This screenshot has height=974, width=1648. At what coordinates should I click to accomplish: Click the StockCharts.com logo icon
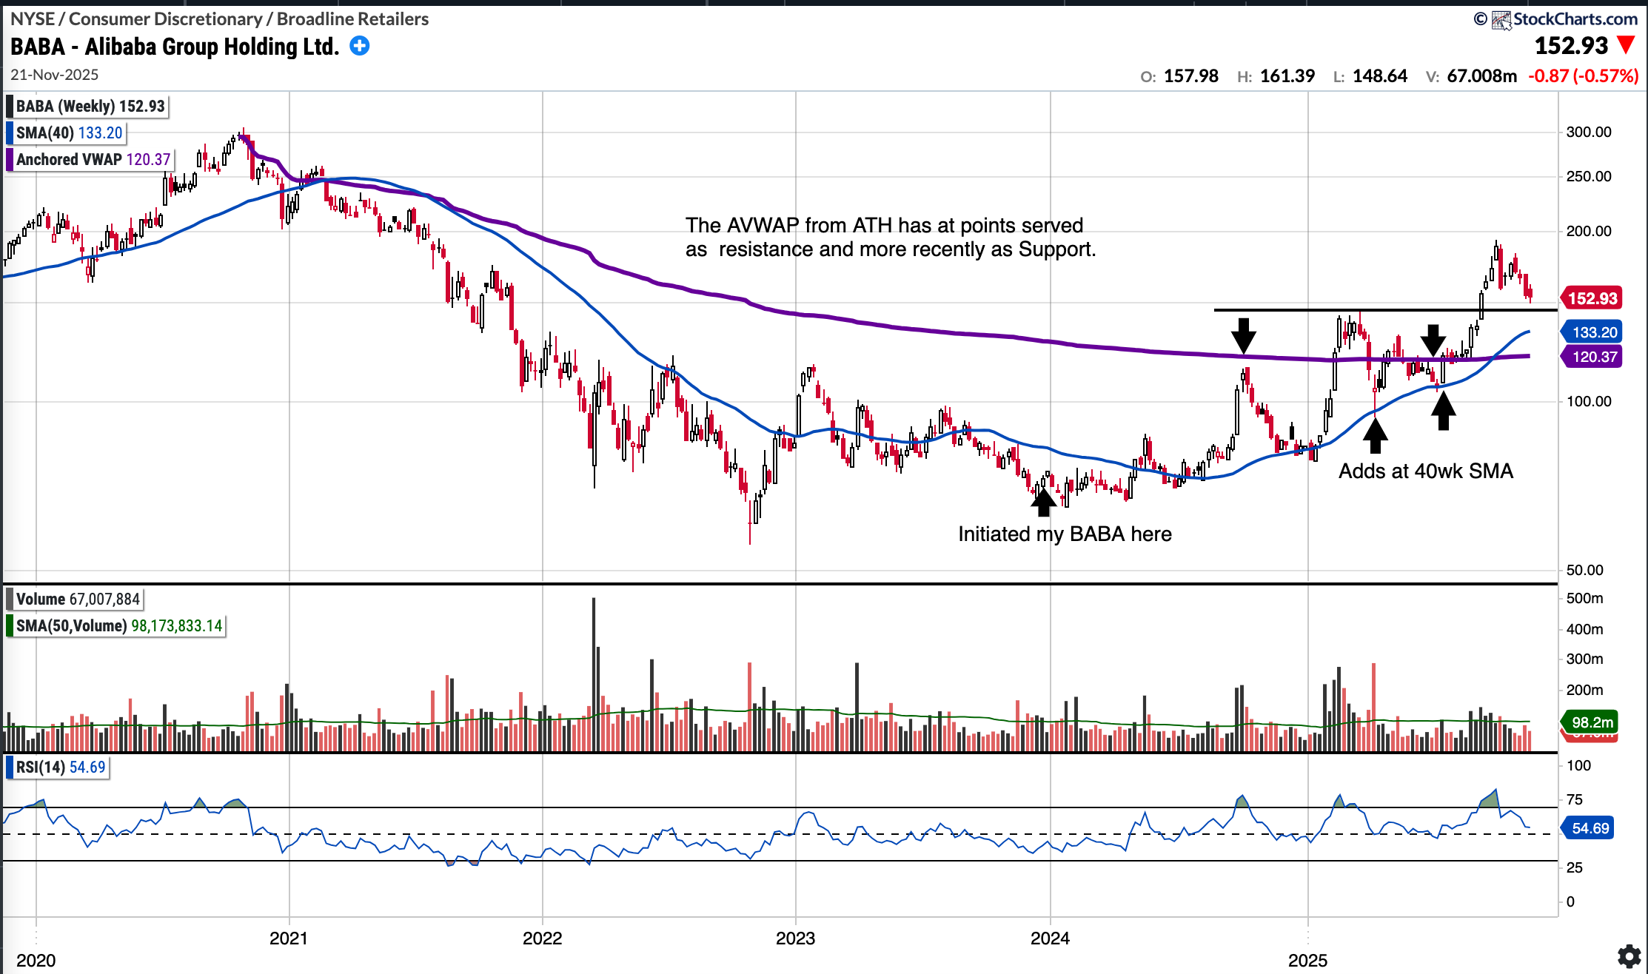click(1501, 20)
